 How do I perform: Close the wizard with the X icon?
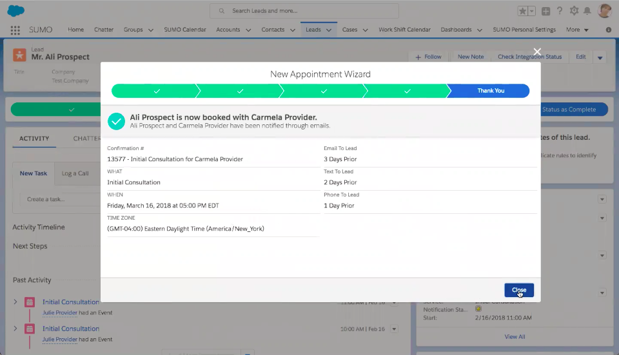click(x=537, y=52)
